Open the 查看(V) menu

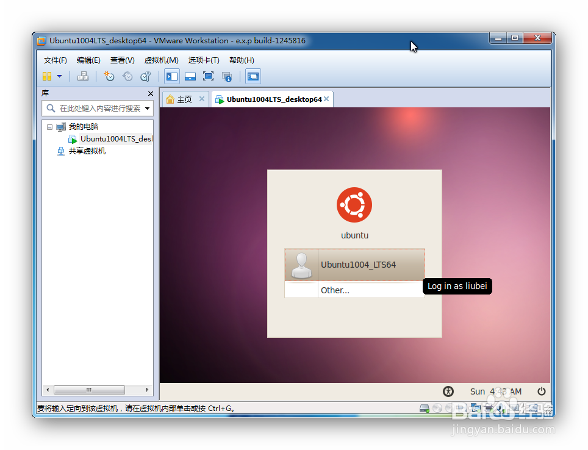pos(122,60)
